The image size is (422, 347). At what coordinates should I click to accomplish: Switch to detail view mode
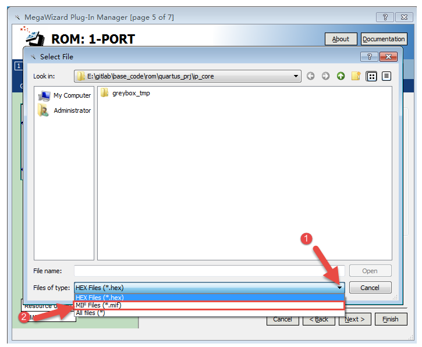point(386,76)
